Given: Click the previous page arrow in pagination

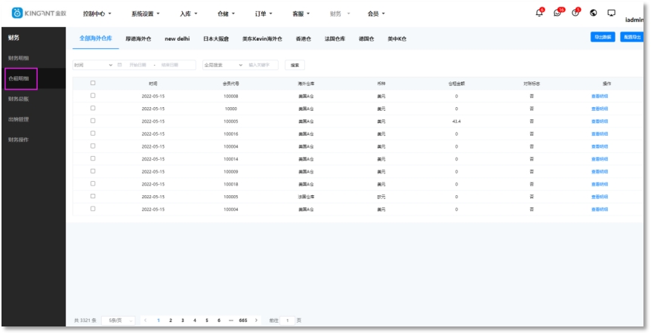Looking at the screenshot, I should (x=146, y=320).
